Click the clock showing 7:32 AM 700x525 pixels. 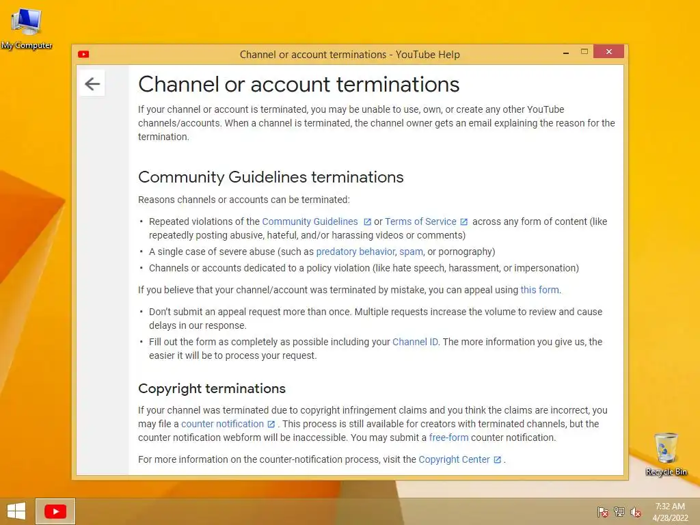tap(670, 507)
